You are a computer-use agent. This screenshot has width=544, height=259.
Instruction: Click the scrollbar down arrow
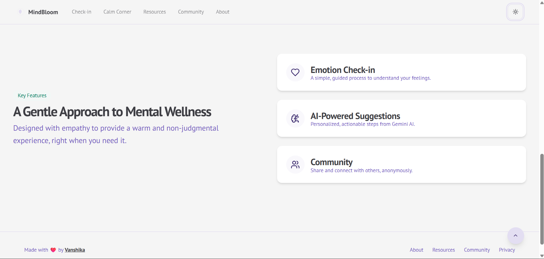point(542,256)
